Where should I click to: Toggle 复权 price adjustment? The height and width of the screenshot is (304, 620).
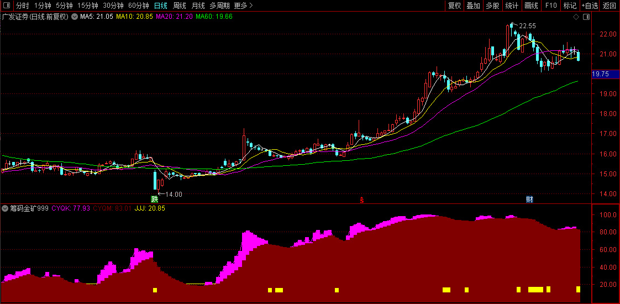tap(454, 6)
